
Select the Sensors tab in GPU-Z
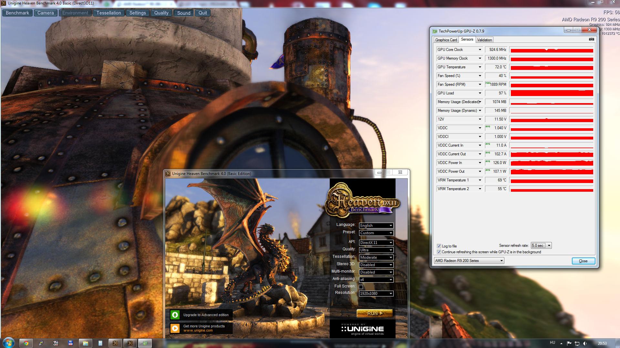click(467, 39)
